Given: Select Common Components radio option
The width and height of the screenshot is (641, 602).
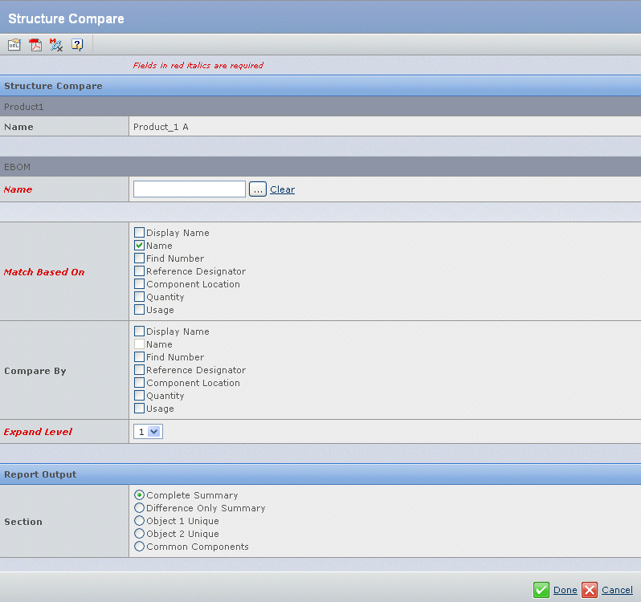Looking at the screenshot, I should point(140,547).
